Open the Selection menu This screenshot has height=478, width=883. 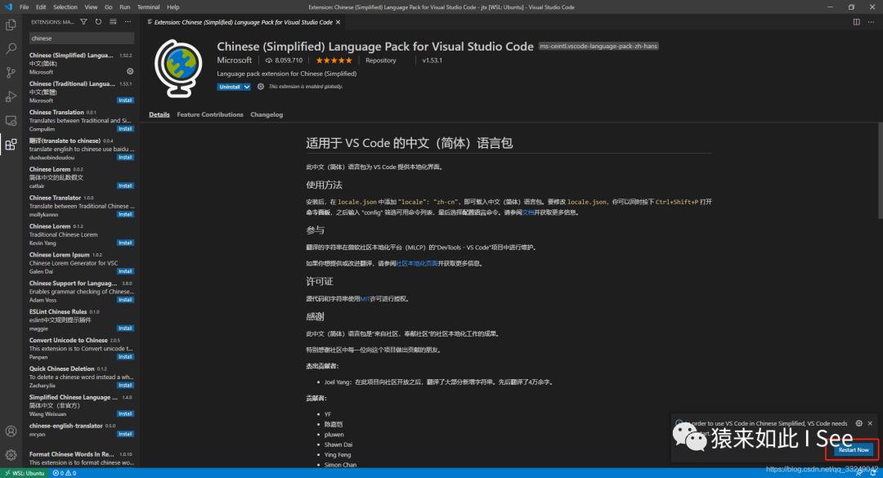[x=65, y=7]
